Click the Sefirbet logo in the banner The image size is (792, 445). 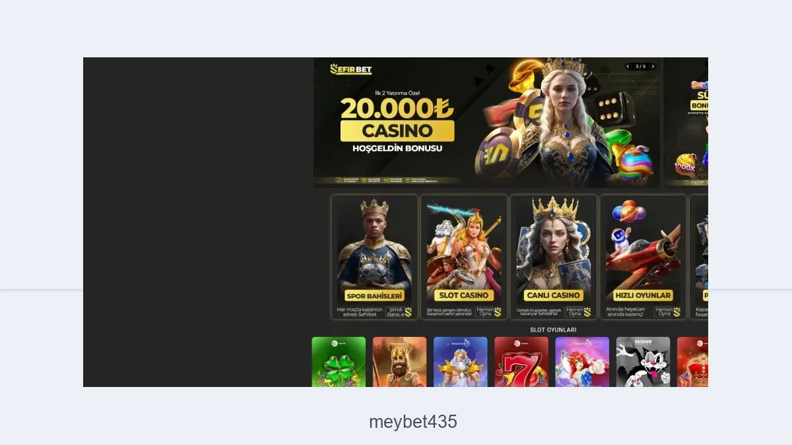[x=350, y=69]
